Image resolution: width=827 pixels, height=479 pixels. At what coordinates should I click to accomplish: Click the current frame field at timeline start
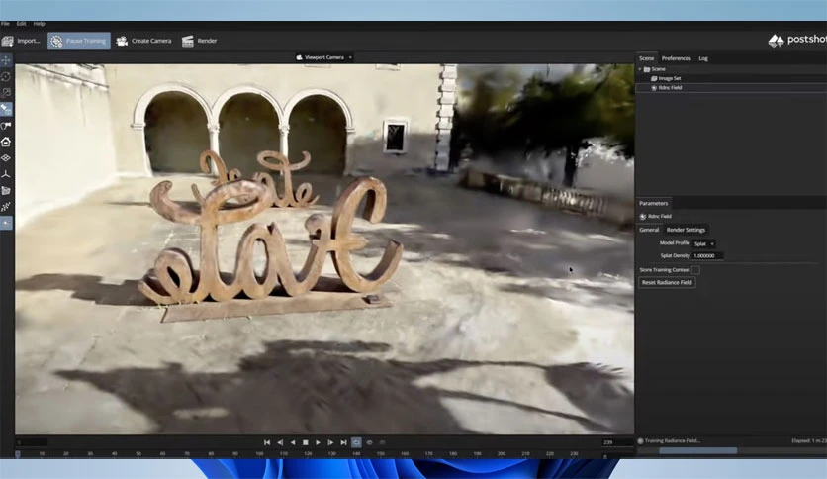[32, 442]
